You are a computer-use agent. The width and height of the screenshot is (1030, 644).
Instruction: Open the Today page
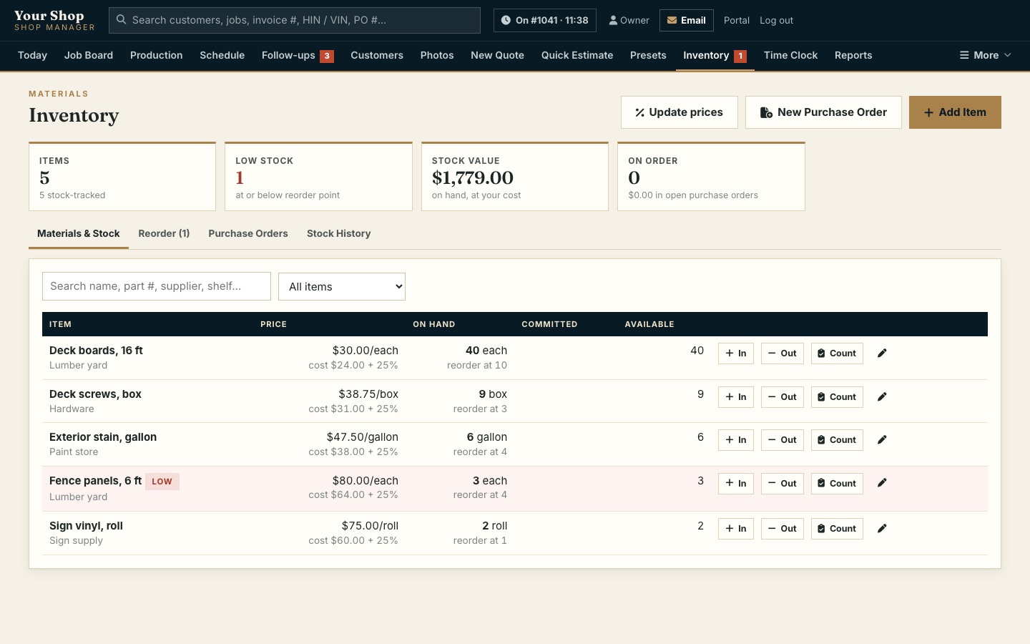pos(32,55)
